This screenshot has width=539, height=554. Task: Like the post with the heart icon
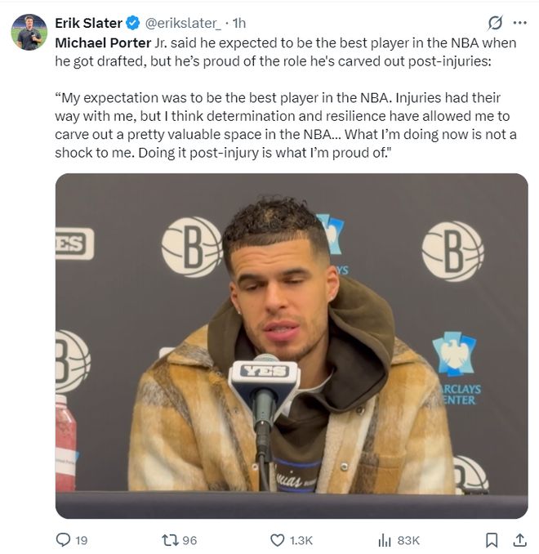[277, 540]
